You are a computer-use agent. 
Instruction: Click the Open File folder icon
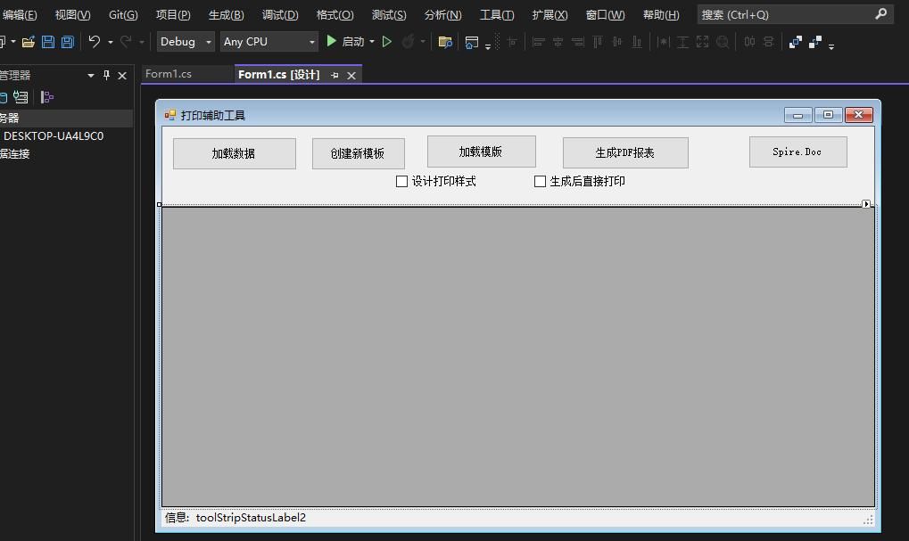(x=28, y=41)
